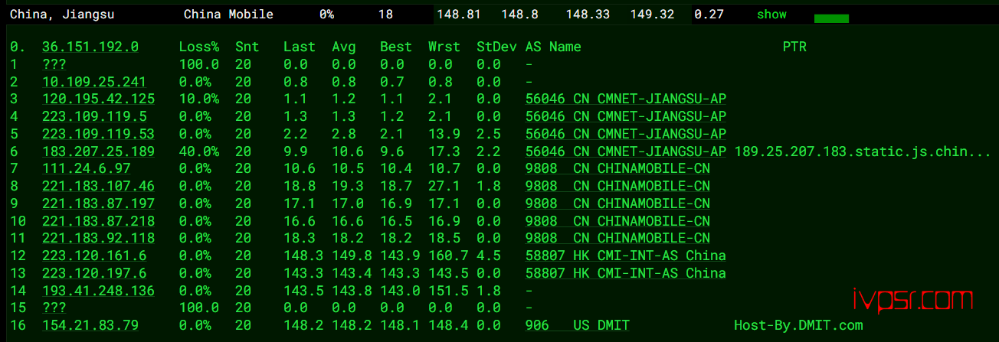Click the ??? entry on hop 1
Viewport: 999px width, 342px height.
[54, 65]
